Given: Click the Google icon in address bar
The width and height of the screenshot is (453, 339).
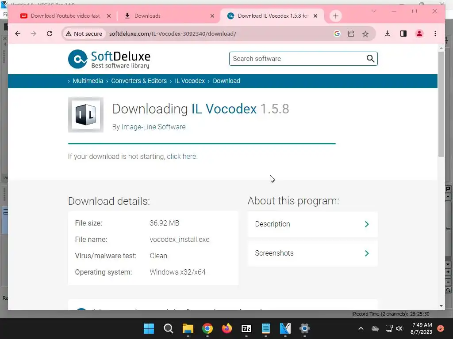Looking at the screenshot, I should tap(337, 34).
